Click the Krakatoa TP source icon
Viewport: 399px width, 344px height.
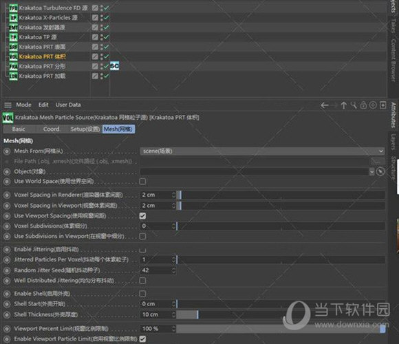click(14, 37)
